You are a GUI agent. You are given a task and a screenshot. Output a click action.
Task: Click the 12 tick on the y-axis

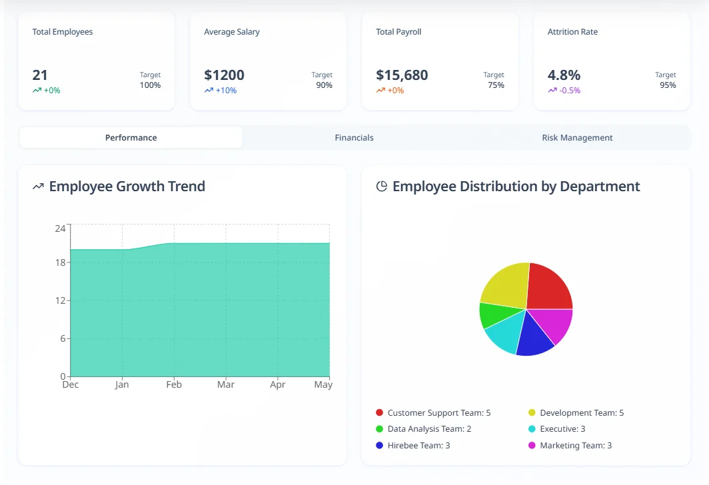[60, 300]
